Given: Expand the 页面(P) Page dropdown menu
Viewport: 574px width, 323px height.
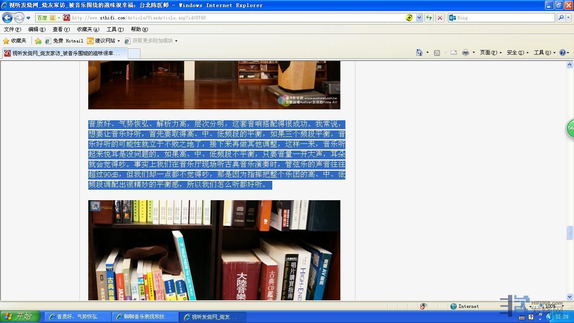Looking at the screenshot, I should point(491,53).
